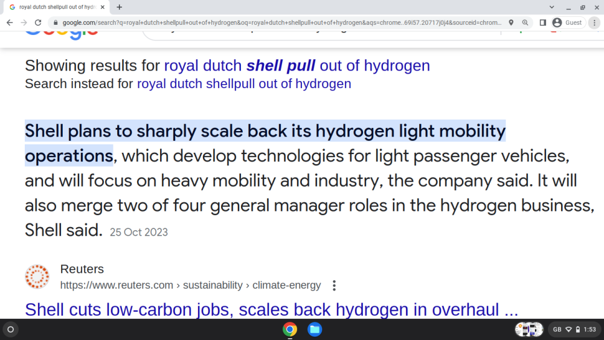Click the address bar URL field
This screenshot has width=604, height=340.
[x=281, y=23]
